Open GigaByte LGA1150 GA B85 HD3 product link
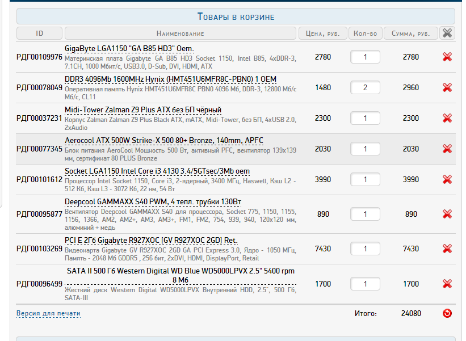This screenshot has width=466, height=341. [129, 48]
